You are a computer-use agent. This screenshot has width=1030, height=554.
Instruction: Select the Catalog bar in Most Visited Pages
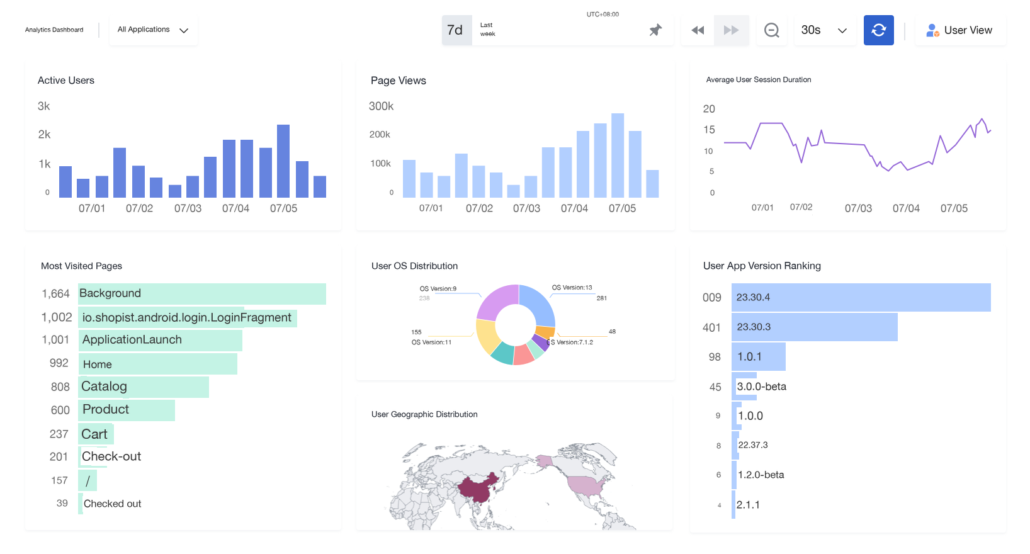tap(144, 387)
